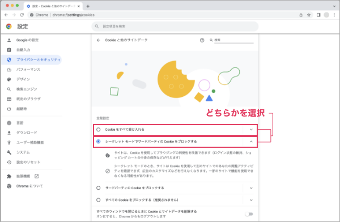Open デザイン in sidebar
340x222 pixels.
32,79
